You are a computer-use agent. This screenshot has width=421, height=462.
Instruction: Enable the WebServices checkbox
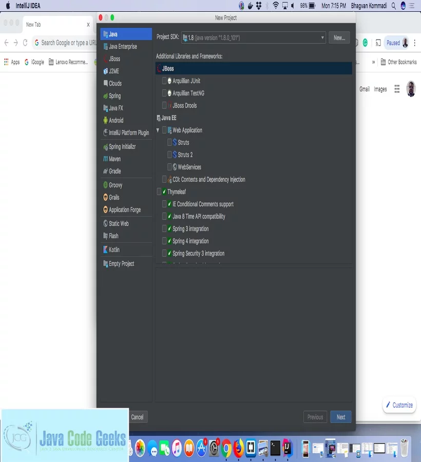click(x=169, y=167)
